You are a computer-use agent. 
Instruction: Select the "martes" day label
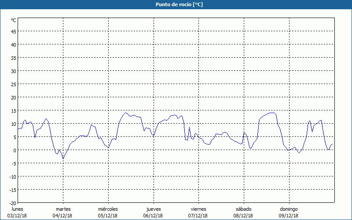(63, 209)
